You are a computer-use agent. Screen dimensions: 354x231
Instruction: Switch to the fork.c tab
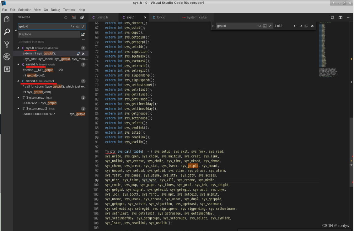click(x=161, y=17)
